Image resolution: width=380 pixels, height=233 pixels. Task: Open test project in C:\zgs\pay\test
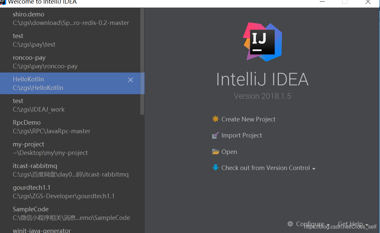coord(70,40)
